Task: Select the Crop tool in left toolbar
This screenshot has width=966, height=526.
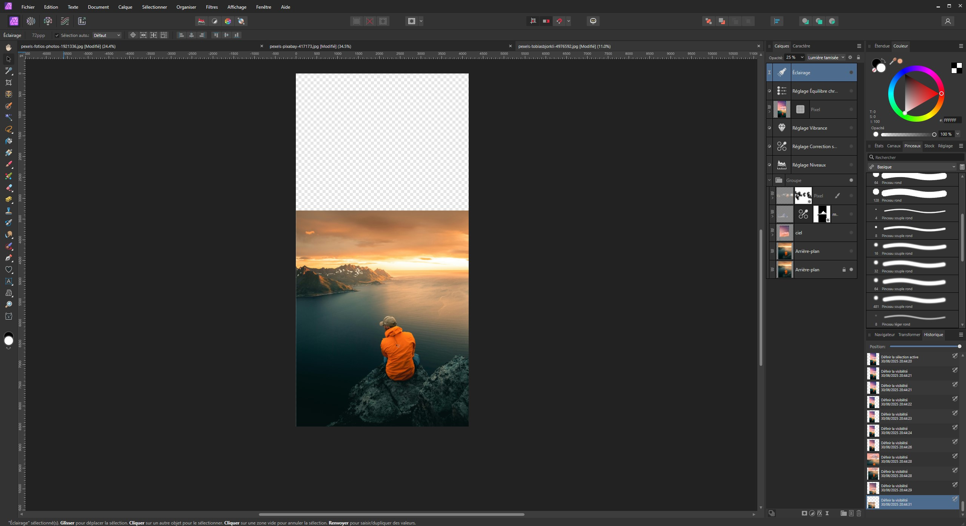Action: (9, 83)
